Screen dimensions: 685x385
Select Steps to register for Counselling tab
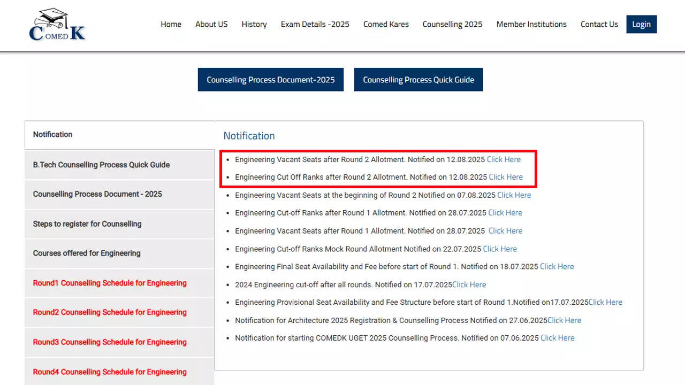tap(120, 224)
